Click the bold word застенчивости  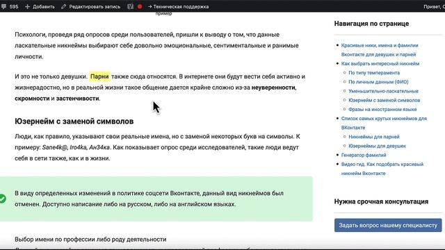pyautogui.click(x=77, y=99)
